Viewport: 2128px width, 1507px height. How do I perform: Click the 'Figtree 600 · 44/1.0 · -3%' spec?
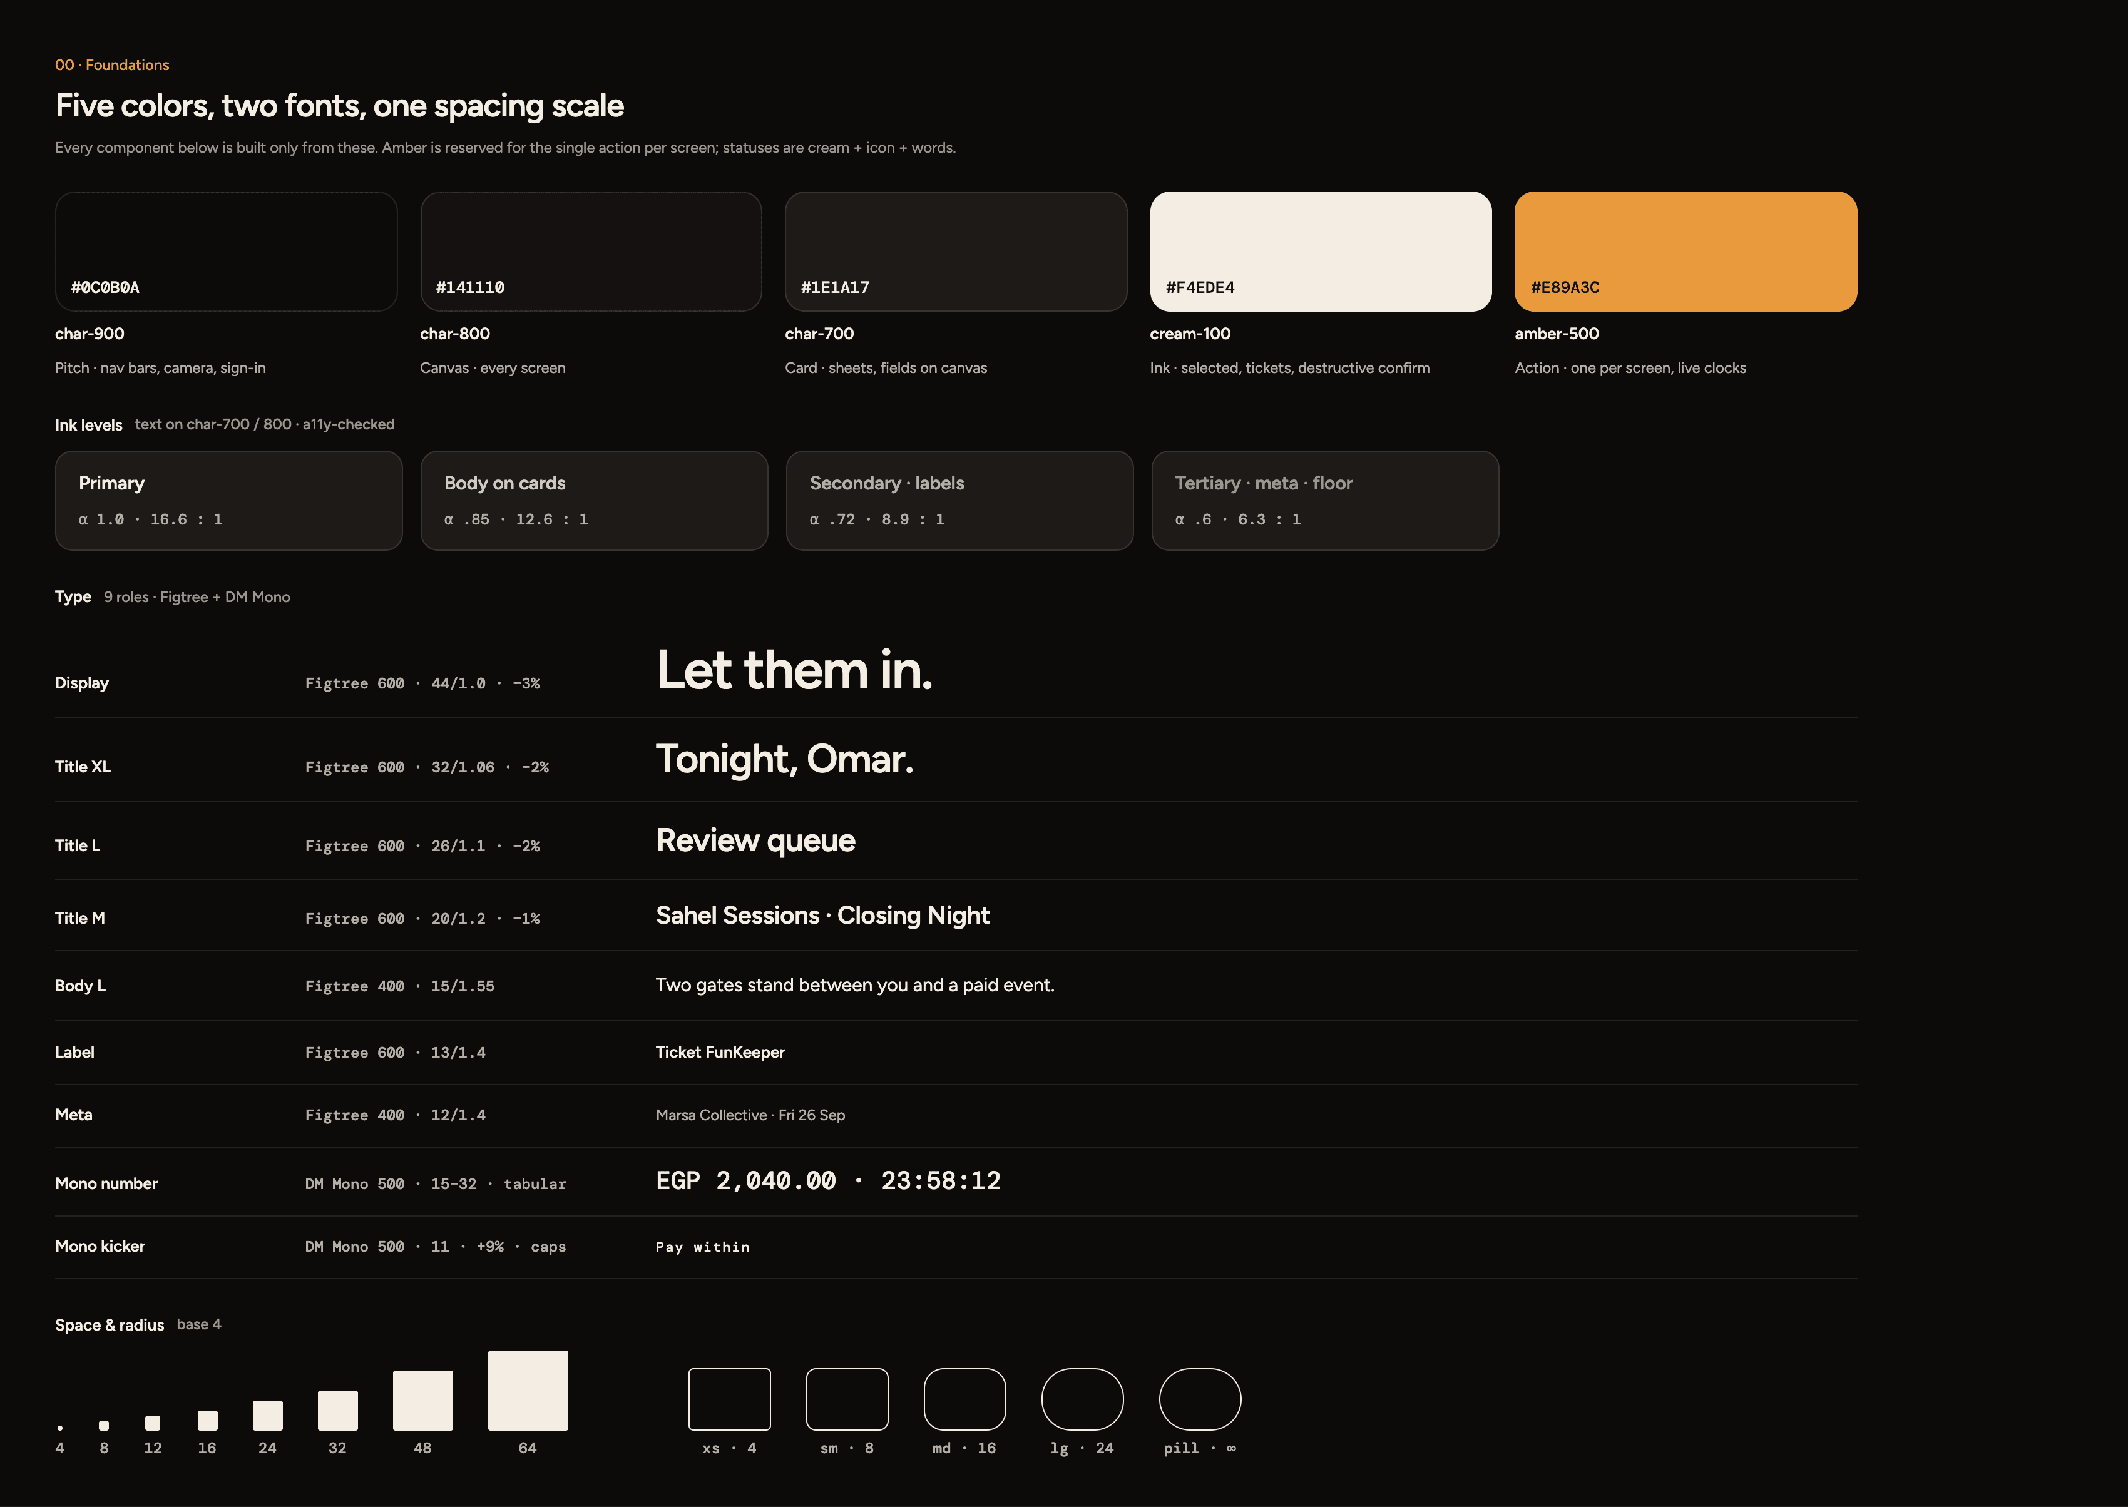point(422,684)
